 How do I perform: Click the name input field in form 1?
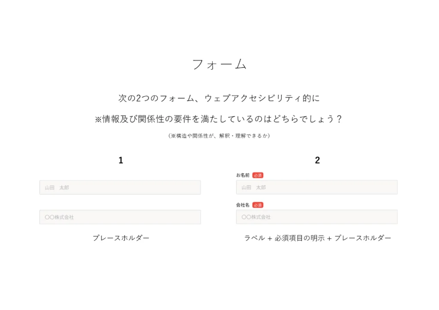pos(120,187)
